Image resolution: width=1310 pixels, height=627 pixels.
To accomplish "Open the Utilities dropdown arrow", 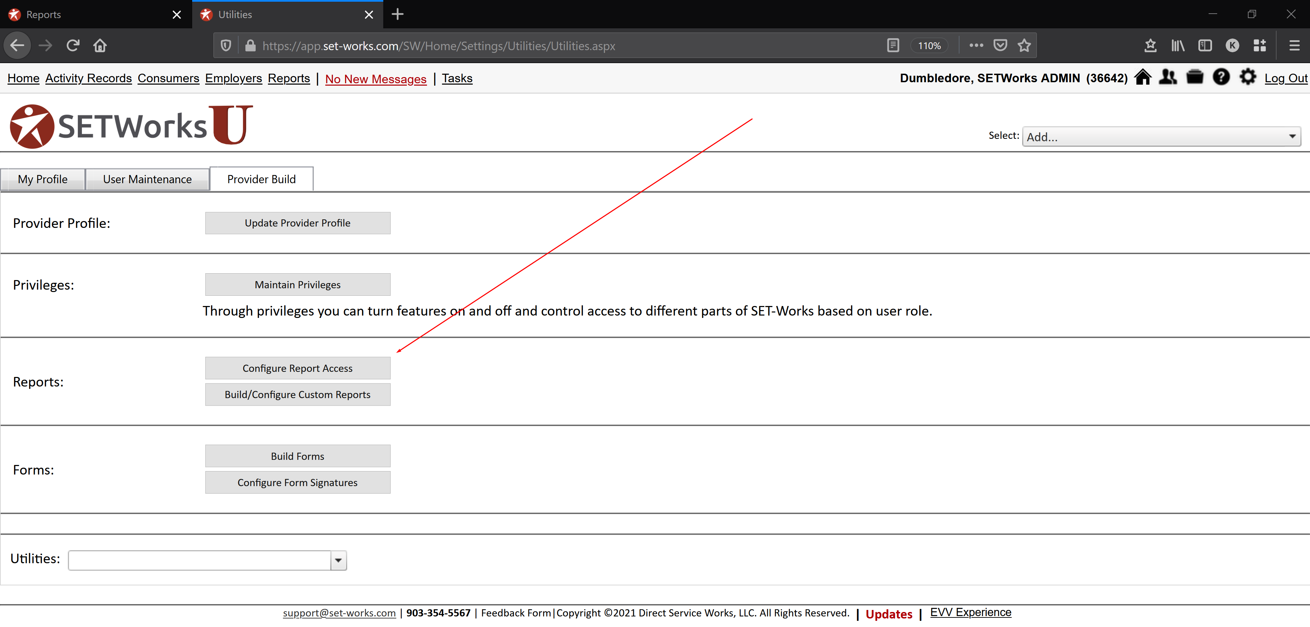I will 338,560.
